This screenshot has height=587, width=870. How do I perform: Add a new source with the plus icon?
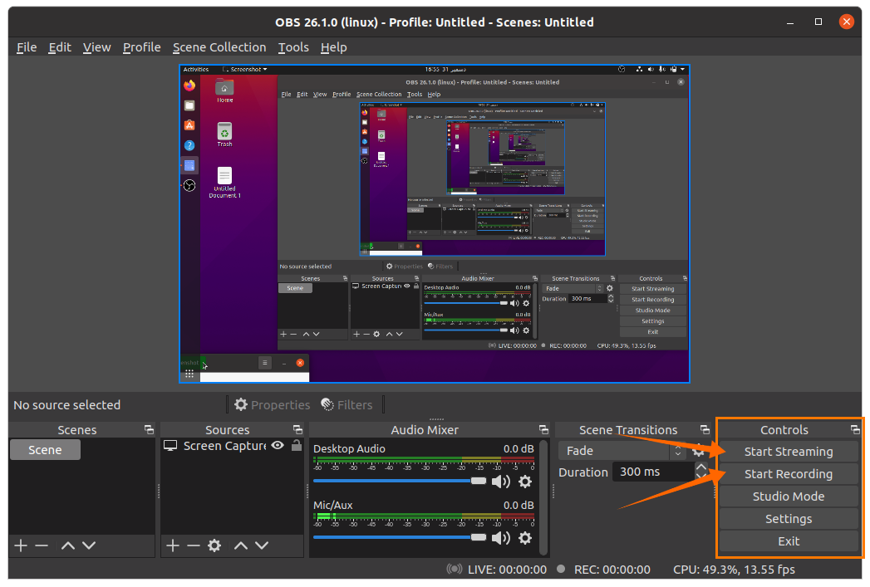coord(173,546)
